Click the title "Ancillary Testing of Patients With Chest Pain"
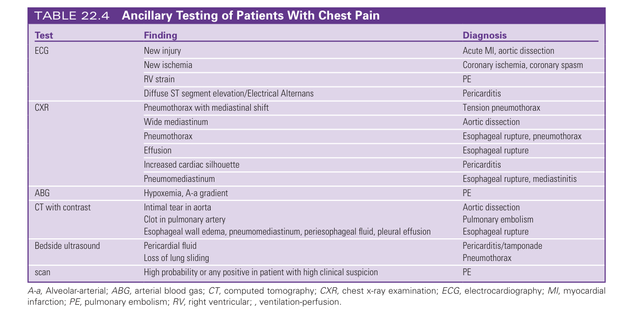The width and height of the screenshot is (632, 310). (250, 15)
